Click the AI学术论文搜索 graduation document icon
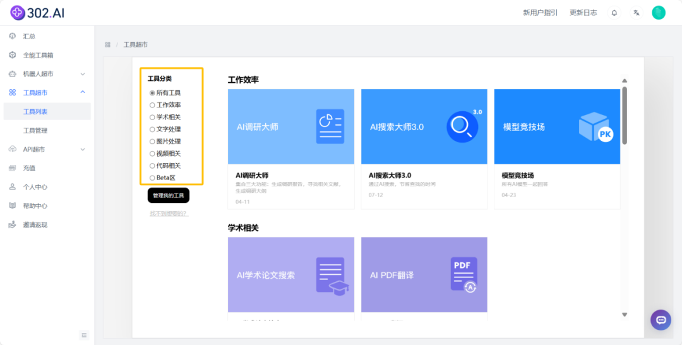 click(332, 276)
